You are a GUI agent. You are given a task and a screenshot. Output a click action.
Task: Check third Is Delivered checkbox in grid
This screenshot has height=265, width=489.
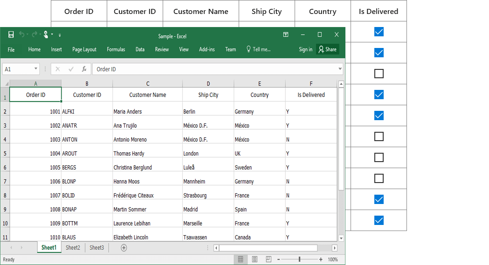[379, 74]
